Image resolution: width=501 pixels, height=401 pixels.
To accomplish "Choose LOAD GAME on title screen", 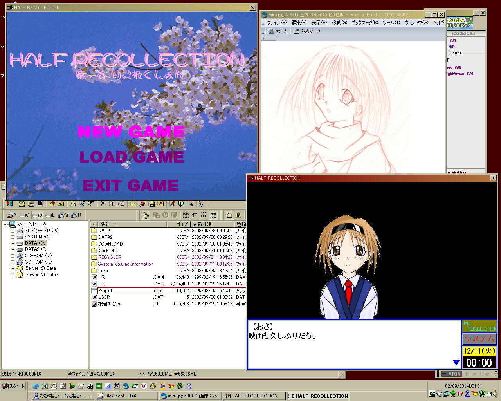I will click(132, 157).
